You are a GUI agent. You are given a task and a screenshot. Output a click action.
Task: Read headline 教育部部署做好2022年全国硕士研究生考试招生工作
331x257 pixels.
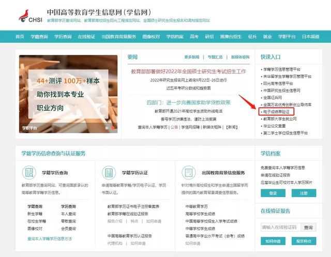188,71
